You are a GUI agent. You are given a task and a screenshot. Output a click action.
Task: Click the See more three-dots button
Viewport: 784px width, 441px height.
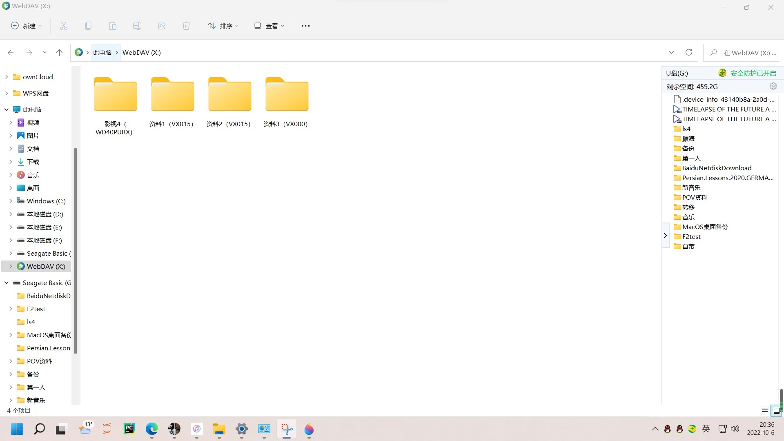pos(305,26)
